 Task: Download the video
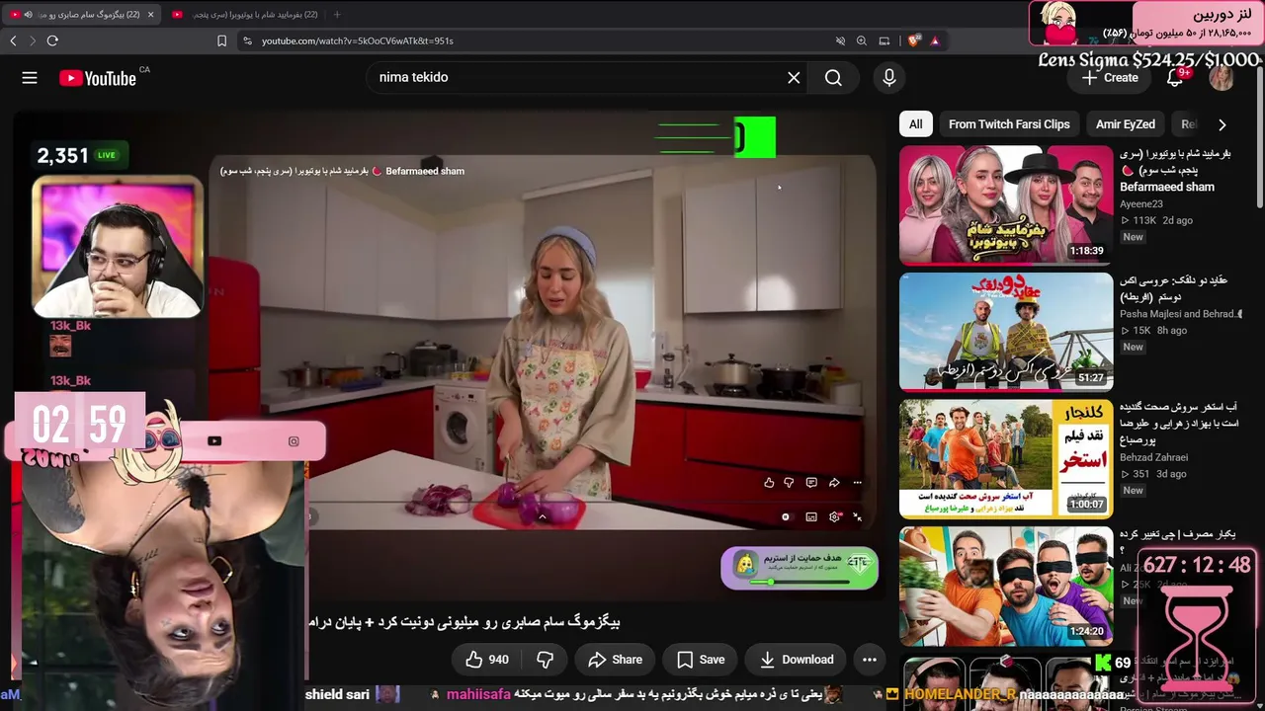point(797,660)
